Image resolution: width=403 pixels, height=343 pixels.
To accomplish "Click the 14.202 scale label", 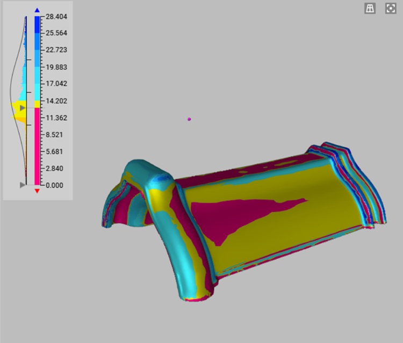I will 56,101.
